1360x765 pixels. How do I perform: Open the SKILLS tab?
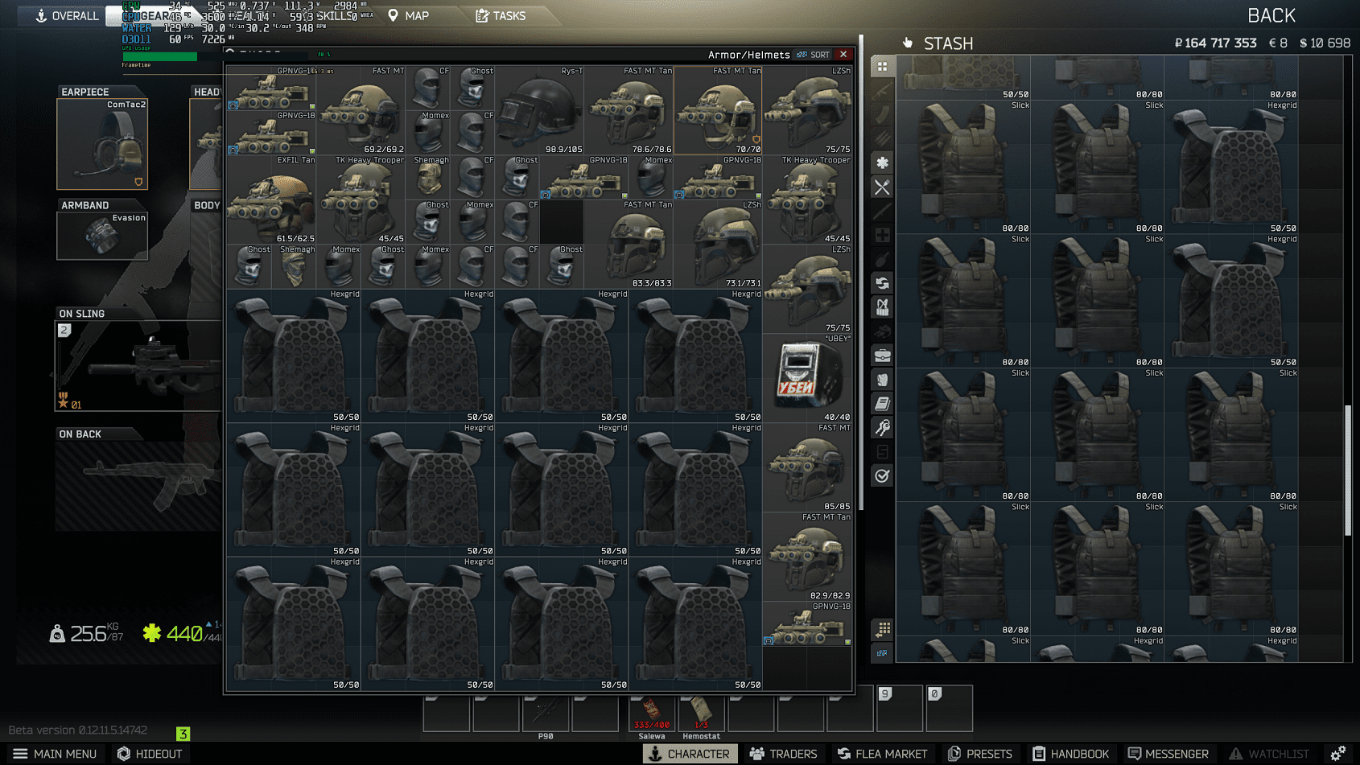(x=334, y=16)
